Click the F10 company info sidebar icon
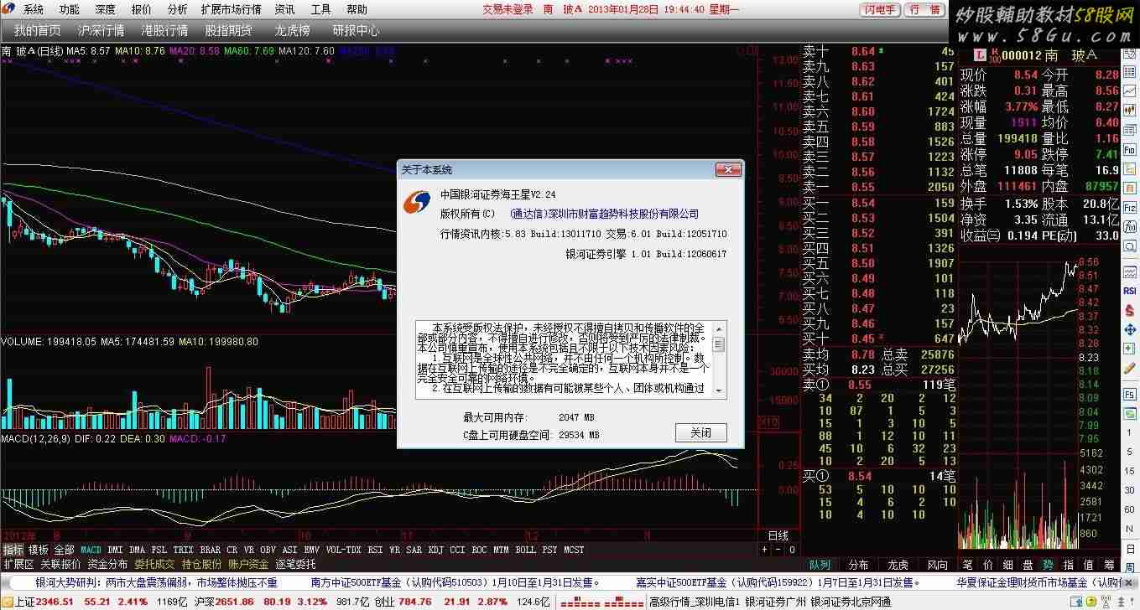 click(x=1130, y=148)
